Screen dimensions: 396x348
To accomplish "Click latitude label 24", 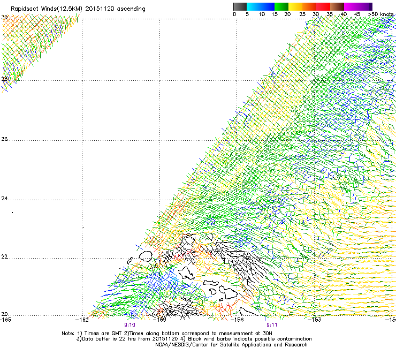I will pos(4,199).
